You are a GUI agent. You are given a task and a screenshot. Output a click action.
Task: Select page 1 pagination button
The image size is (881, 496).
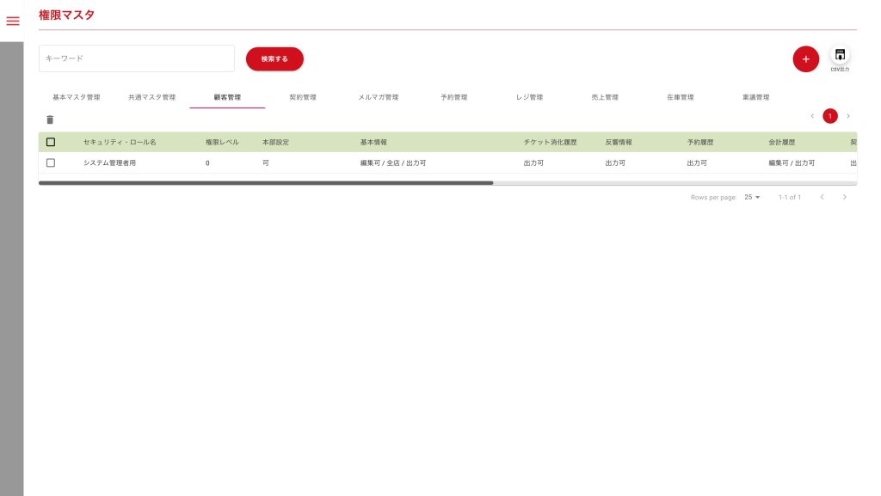[830, 116]
